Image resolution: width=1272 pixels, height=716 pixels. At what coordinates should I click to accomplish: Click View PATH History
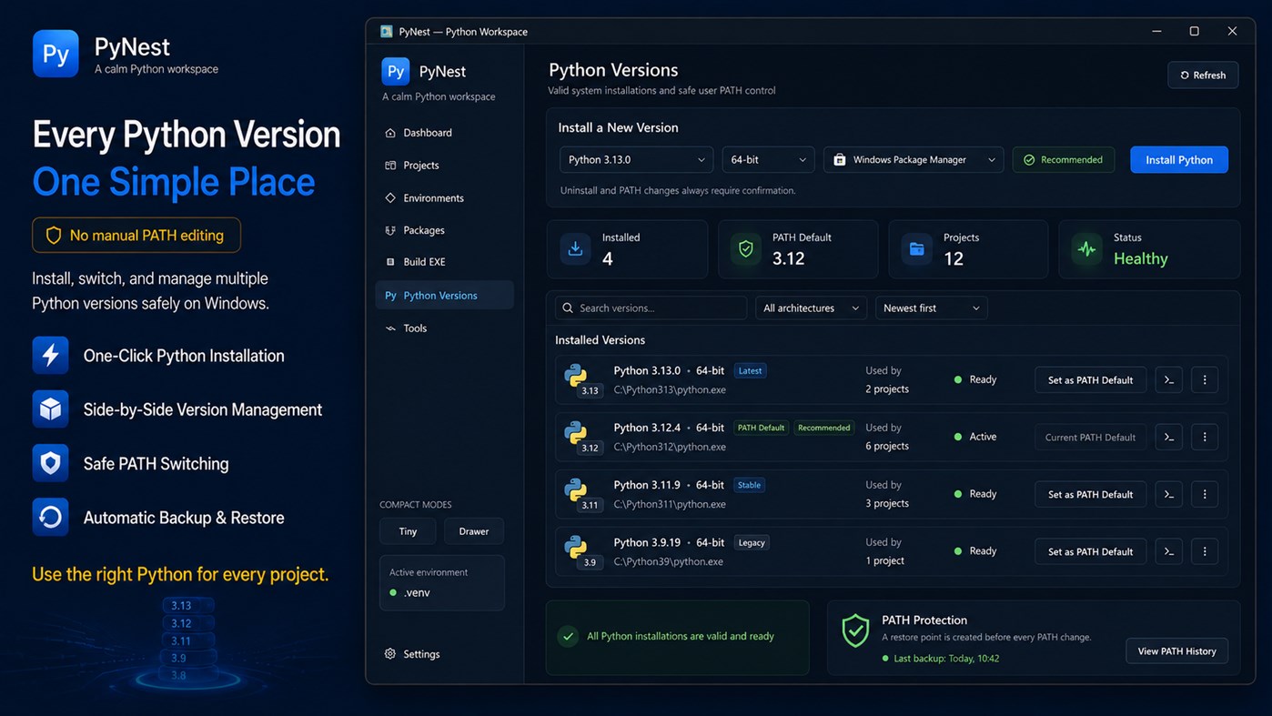1176,650
